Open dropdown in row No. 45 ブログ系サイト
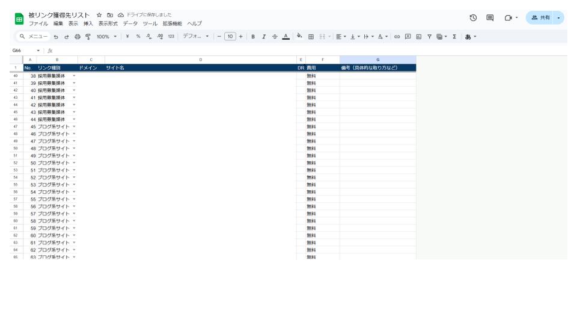The width and height of the screenshot is (577, 325). pyautogui.click(x=74, y=126)
